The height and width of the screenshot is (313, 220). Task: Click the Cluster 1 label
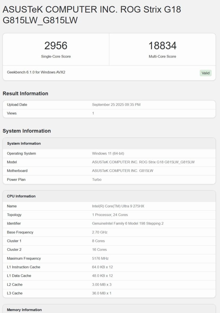coord(14,241)
